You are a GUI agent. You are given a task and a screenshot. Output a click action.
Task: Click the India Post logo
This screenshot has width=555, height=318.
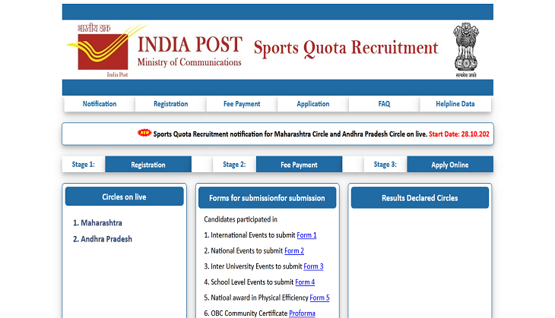107,50
